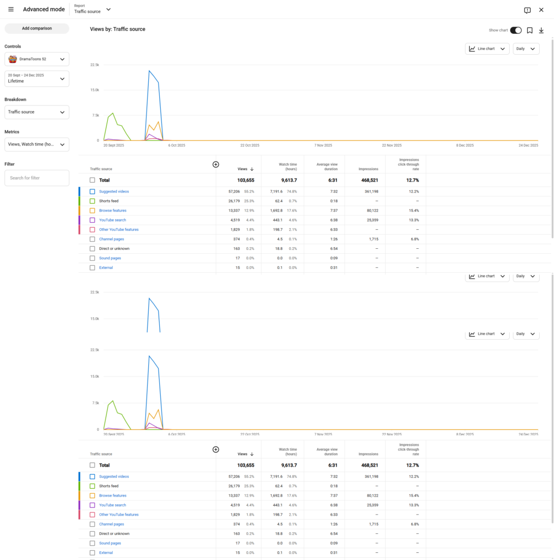
Task: Click the vertical scrollbar on right edge
Action: coord(552,137)
